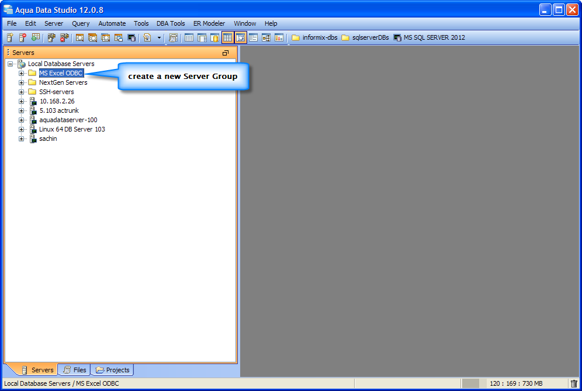Screen dimensions: 582x391
Task: Open the MS SQL SERVER 2012 shortcut
Action: (429, 37)
